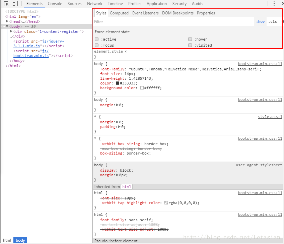Expand the struck-through margin in style.css rule
The image size is (284, 244).
coord(117,122)
